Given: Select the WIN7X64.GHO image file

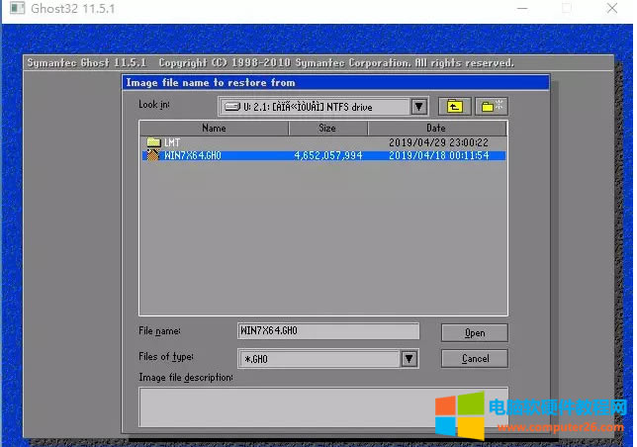Looking at the screenshot, I should pyautogui.click(x=323, y=155).
